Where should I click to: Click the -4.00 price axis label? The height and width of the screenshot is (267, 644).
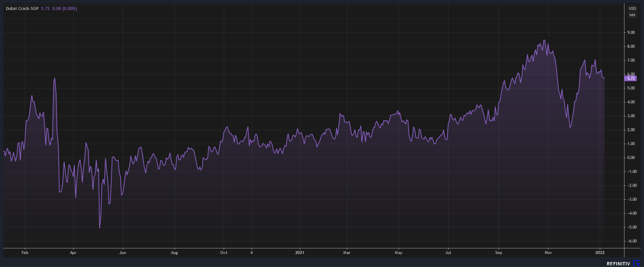632,213
